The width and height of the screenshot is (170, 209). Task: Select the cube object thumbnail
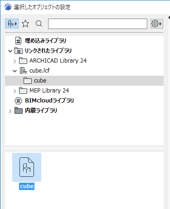[x=27, y=167]
